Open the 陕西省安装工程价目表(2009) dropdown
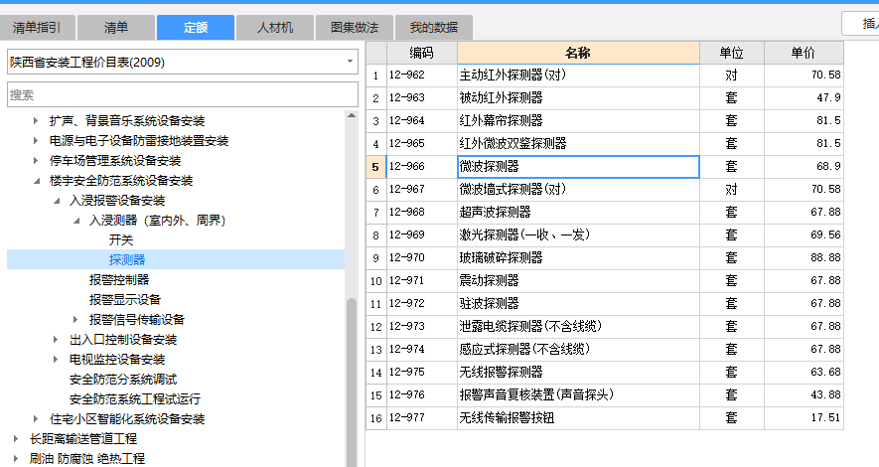The height and width of the screenshot is (467, 879). [x=350, y=62]
